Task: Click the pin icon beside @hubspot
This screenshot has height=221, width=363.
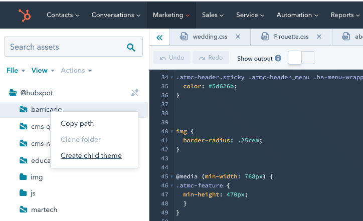Action: (134, 93)
